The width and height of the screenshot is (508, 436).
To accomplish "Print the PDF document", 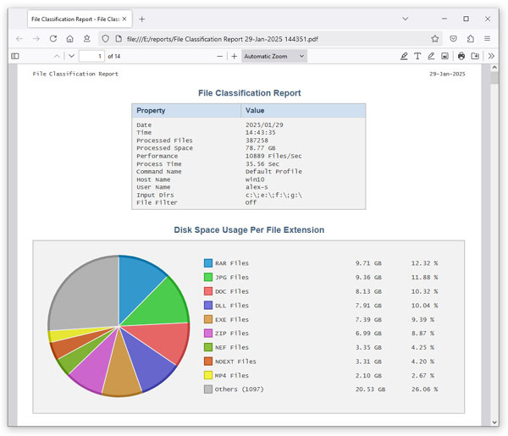I will pyautogui.click(x=461, y=56).
